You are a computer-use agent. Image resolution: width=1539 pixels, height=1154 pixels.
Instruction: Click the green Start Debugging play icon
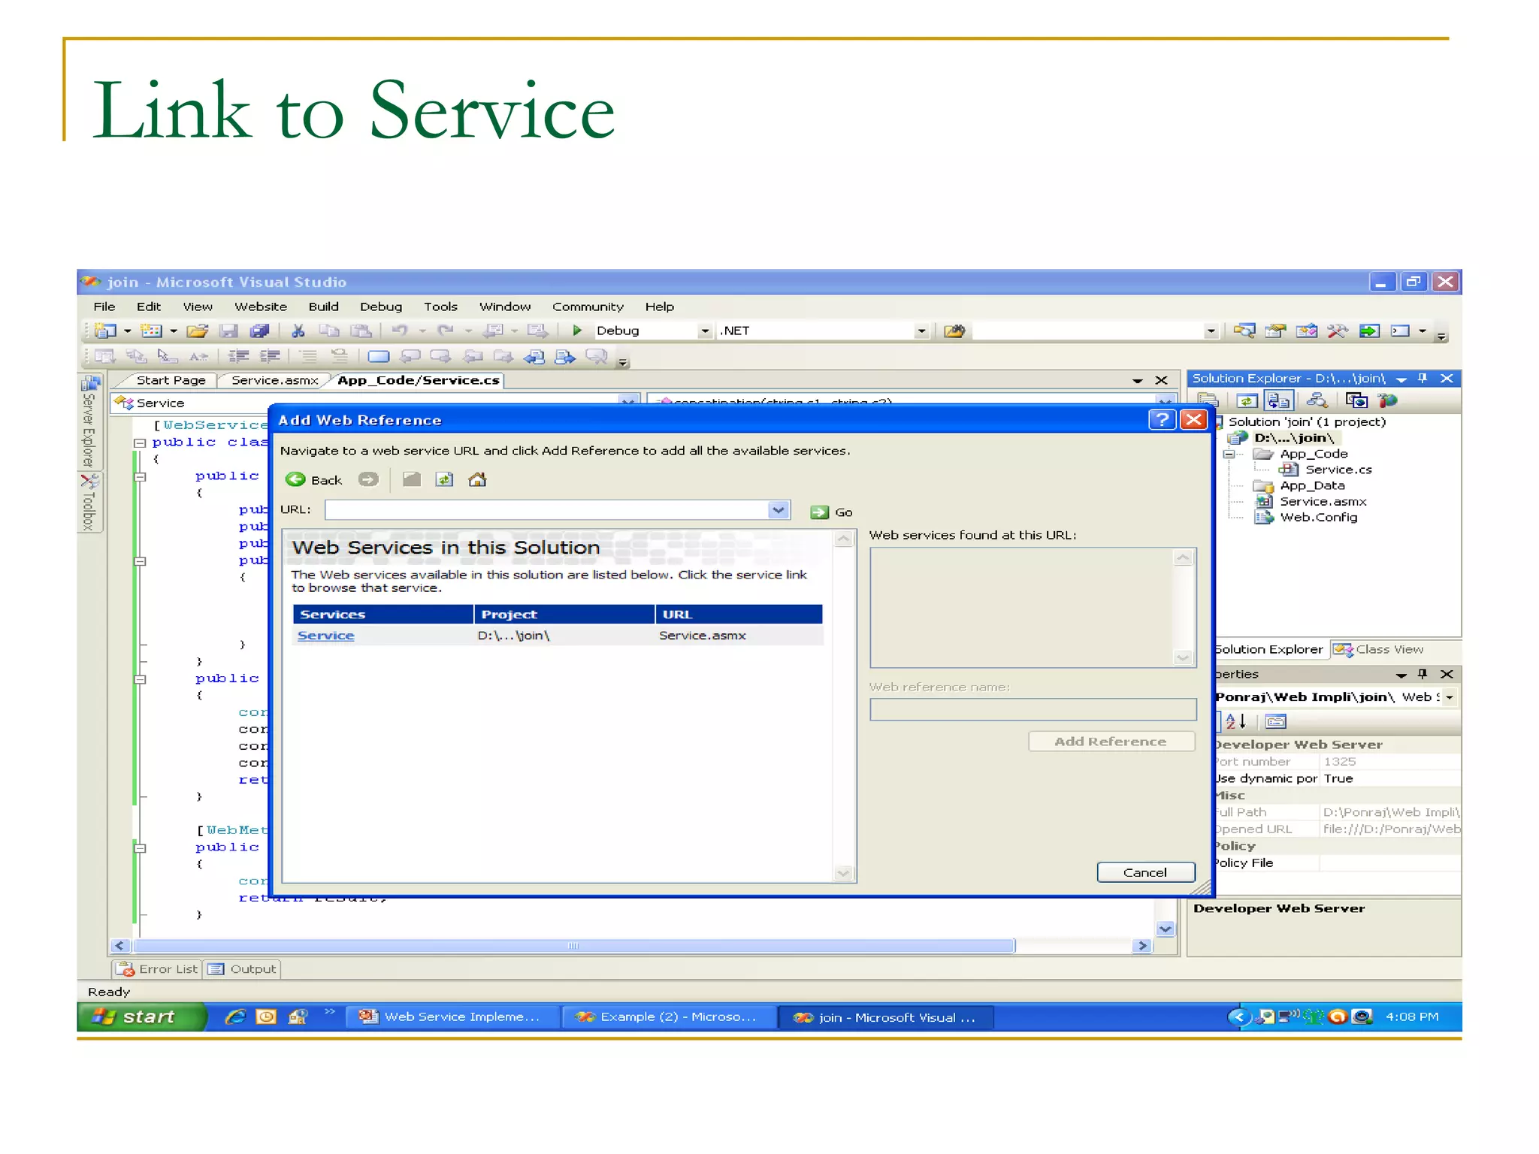pyautogui.click(x=577, y=331)
